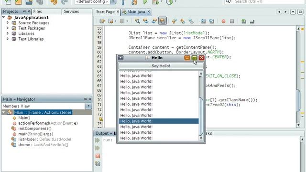Screen dimensions: 306x172
Task: Select the Main.java editor tab
Action: tap(136, 12)
